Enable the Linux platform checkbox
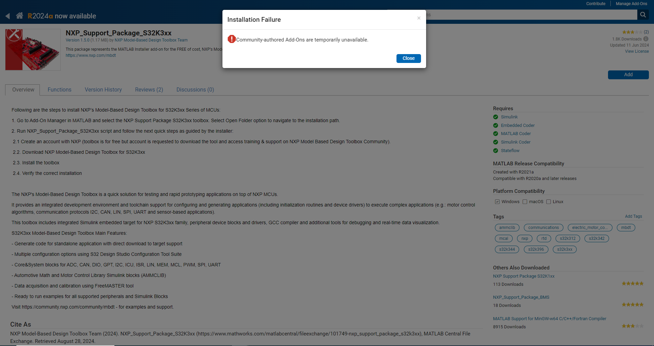The width and height of the screenshot is (654, 346). 548,201
